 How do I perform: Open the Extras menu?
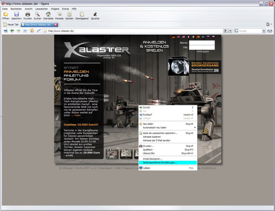pos(65,9)
